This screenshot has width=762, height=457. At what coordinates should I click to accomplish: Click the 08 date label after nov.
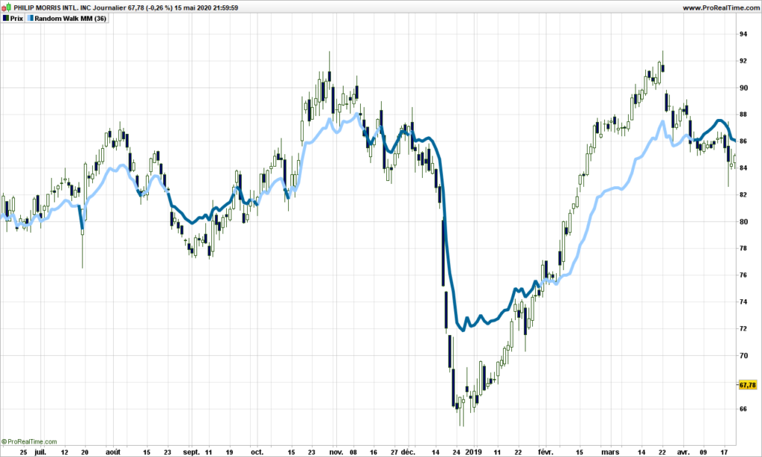[x=353, y=452]
